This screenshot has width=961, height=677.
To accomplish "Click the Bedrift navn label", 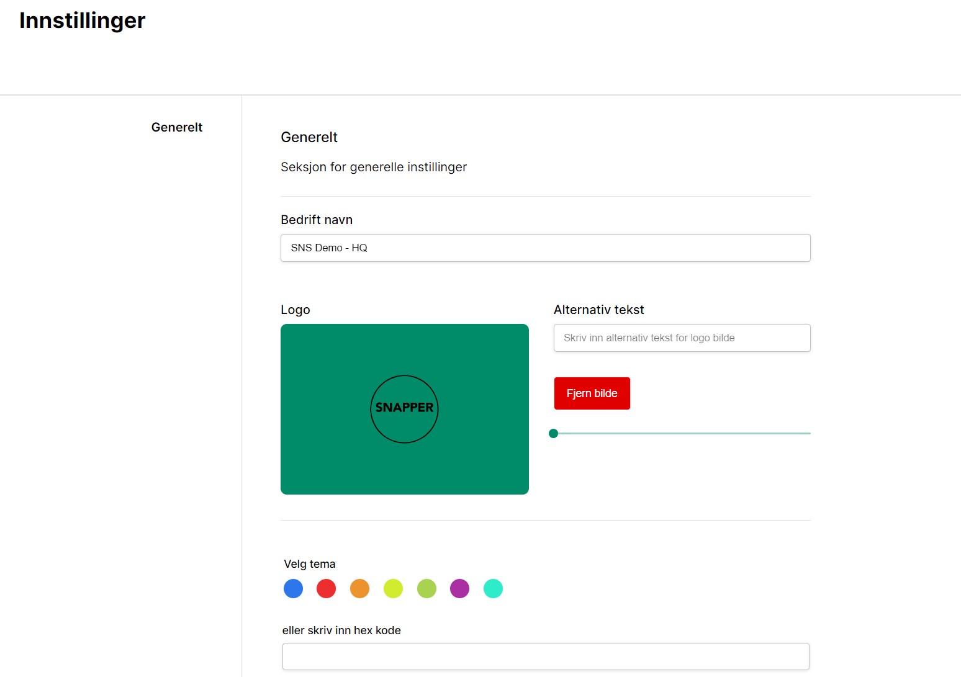I will click(317, 220).
